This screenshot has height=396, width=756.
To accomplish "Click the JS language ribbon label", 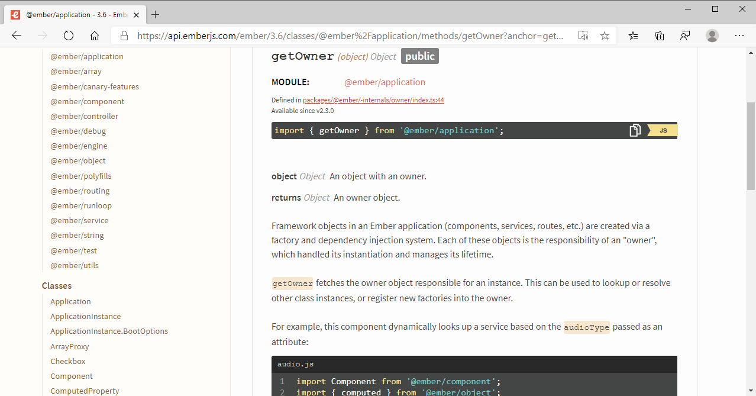I will [x=663, y=130].
